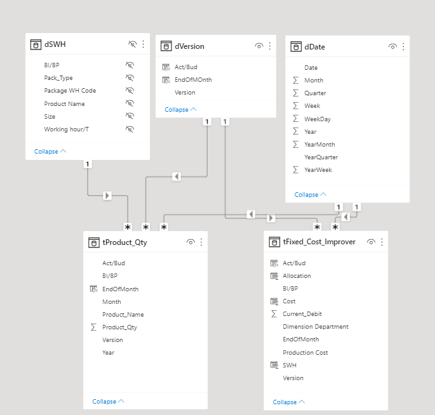Click the tProduct_Qty table header icon
This screenshot has height=415, width=435.
[x=94, y=242]
